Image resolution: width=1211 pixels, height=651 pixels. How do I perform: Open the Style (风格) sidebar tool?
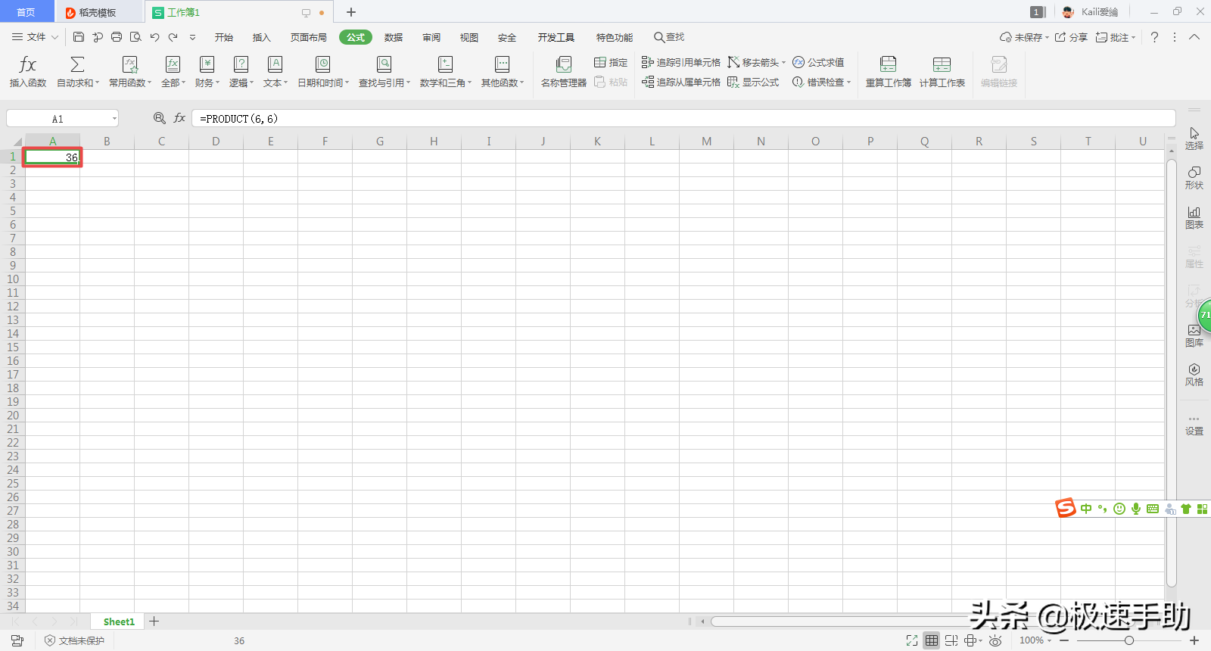pyautogui.click(x=1194, y=375)
